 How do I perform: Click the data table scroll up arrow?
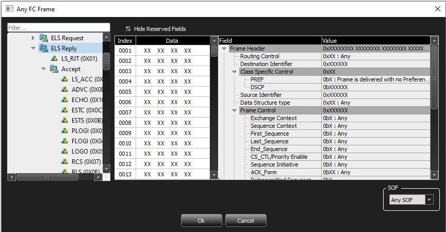pyautogui.click(x=214, y=41)
